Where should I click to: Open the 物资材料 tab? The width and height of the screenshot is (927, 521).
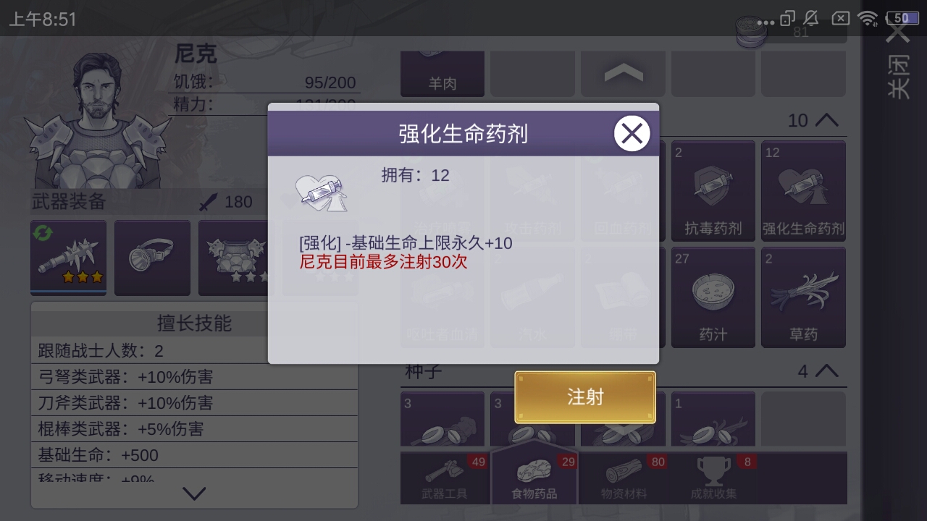click(624, 479)
